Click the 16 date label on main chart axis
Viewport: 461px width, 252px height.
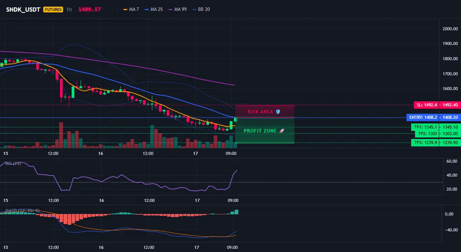(x=100, y=153)
